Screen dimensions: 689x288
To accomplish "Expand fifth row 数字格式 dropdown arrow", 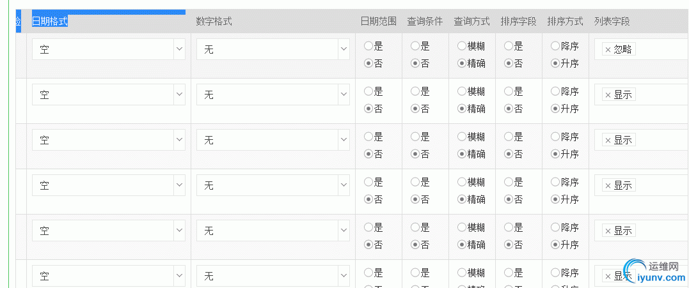I will [x=343, y=231].
